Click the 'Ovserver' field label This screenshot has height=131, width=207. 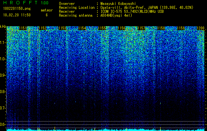point(67,4)
